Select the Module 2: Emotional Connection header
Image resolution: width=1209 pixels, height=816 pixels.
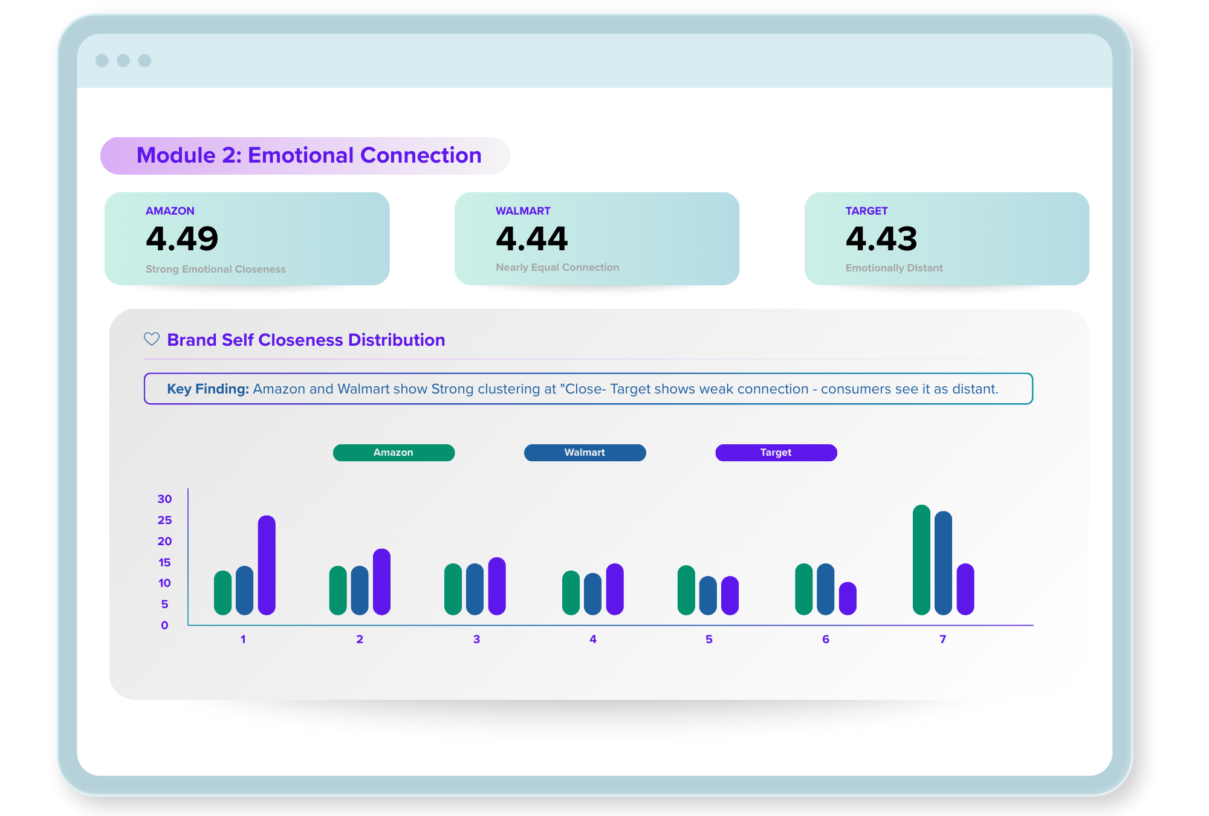pyautogui.click(x=308, y=155)
